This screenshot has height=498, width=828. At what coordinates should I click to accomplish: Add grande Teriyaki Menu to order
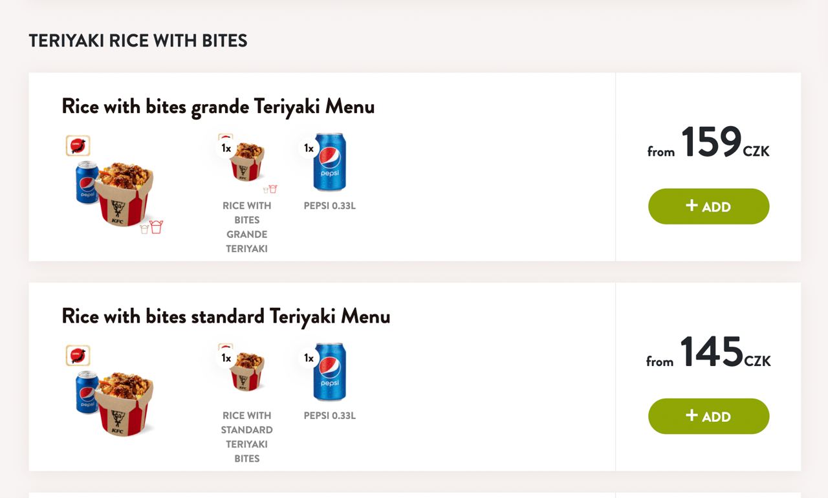pos(708,206)
